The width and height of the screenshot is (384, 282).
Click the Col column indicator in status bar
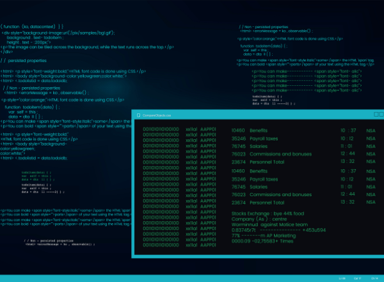tap(360, 278)
